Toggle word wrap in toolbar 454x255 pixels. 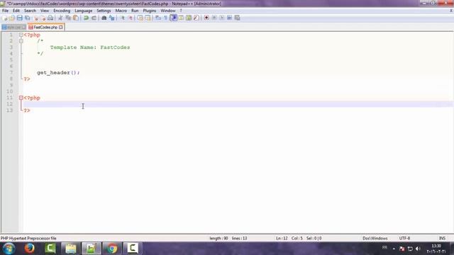coord(158,18)
